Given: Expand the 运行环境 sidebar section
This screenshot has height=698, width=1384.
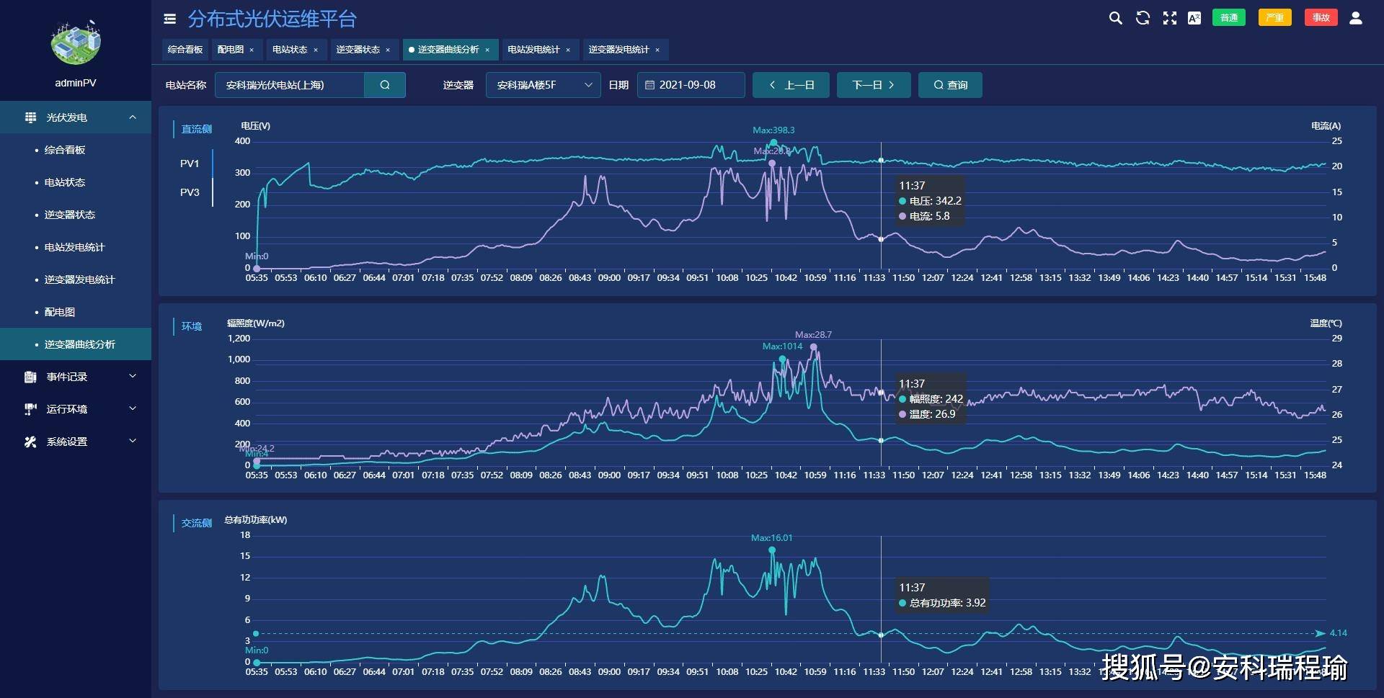Looking at the screenshot, I should 133,408.
